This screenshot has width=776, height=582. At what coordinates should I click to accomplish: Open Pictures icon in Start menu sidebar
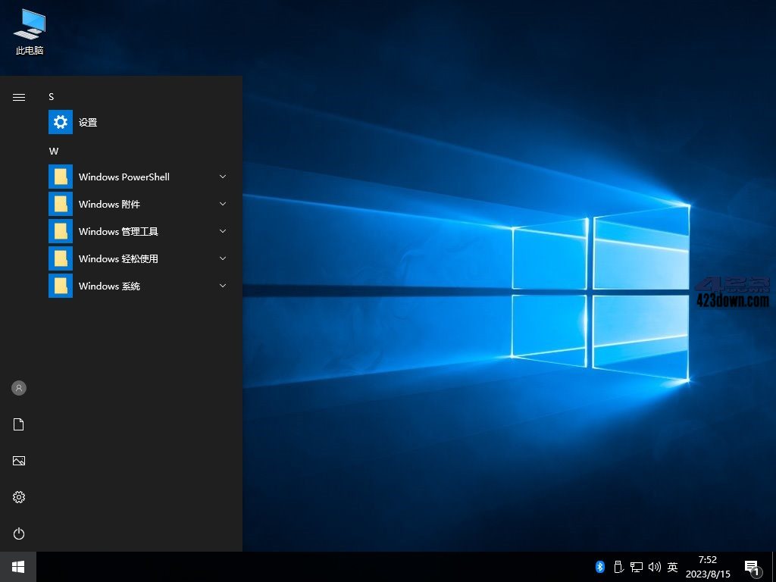click(18, 461)
